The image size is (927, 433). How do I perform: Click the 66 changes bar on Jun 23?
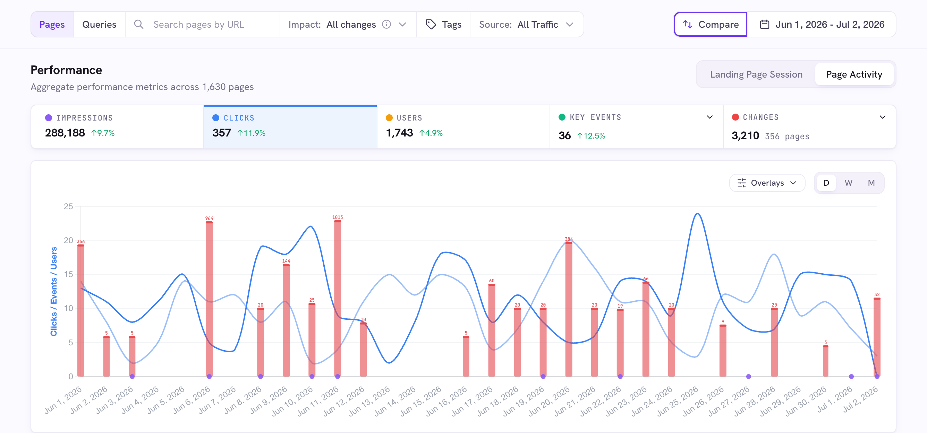click(x=646, y=329)
